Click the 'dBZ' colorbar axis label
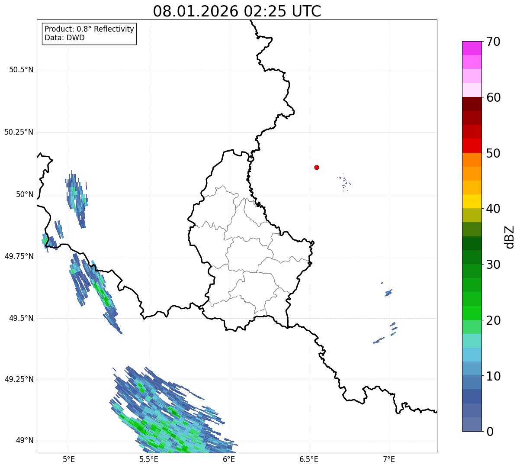This screenshot has width=520, height=468. click(x=510, y=236)
